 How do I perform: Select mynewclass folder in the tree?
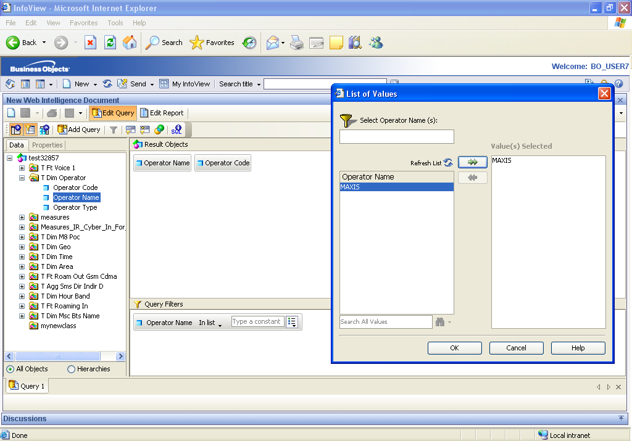tap(58, 326)
